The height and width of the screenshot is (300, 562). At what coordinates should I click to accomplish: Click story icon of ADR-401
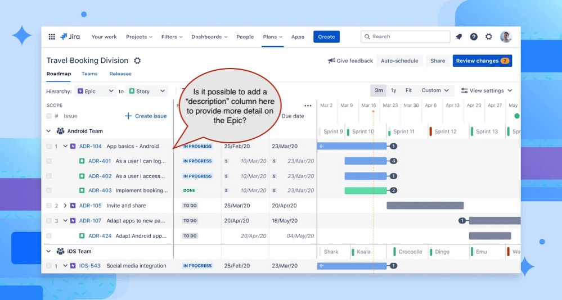(x=82, y=161)
